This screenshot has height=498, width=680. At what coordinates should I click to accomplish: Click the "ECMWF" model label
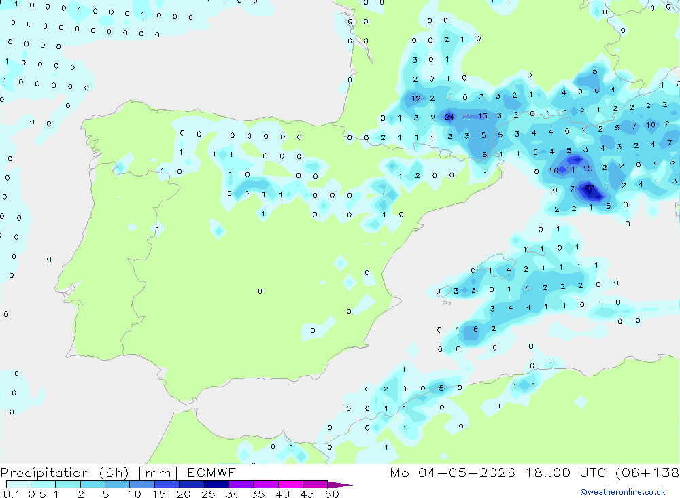click(211, 472)
